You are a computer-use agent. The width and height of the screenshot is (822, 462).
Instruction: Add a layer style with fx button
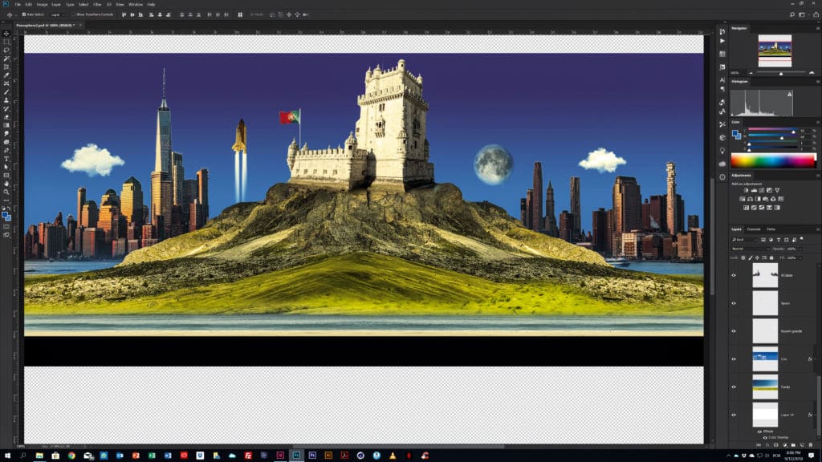767,445
